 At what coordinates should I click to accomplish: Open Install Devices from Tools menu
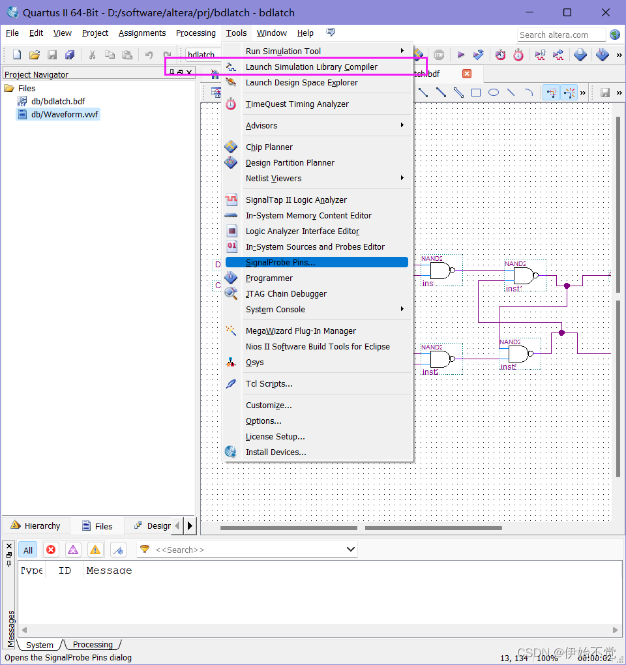point(317,452)
